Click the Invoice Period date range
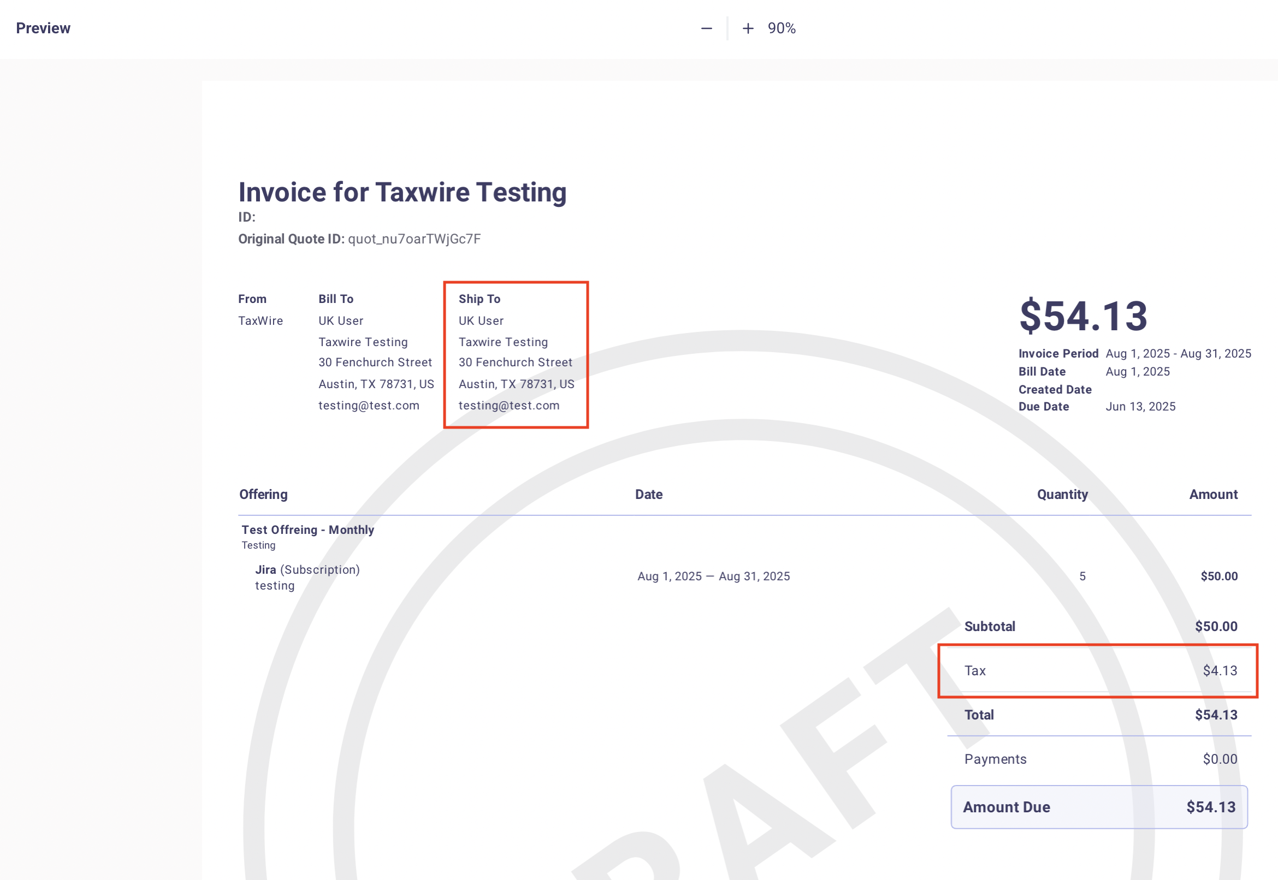1278x880 pixels. tap(1178, 353)
